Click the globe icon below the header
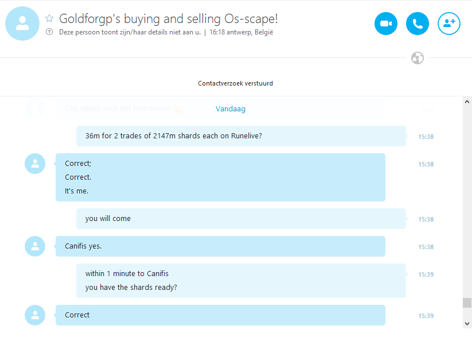 point(417,58)
